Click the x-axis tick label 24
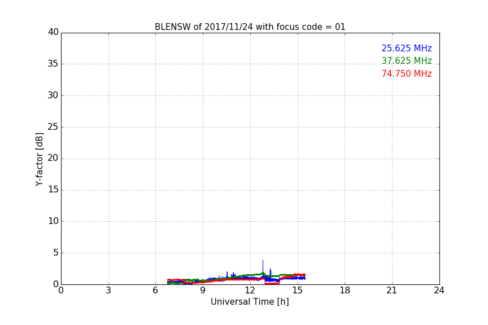This screenshot has width=488, height=325. (439, 291)
